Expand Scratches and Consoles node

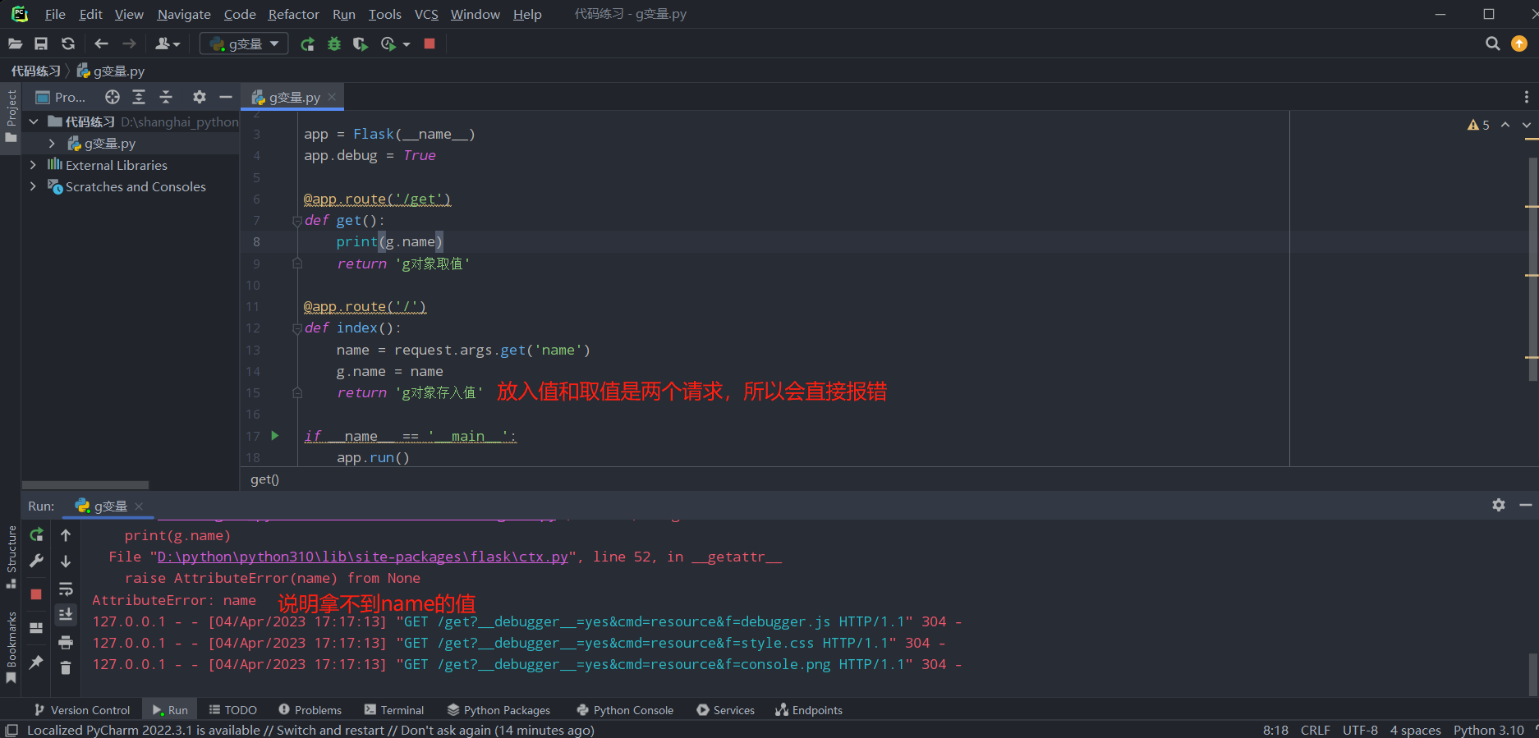pyautogui.click(x=34, y=186)
